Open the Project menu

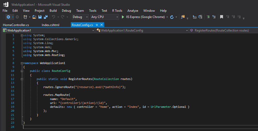coord(39,11)
